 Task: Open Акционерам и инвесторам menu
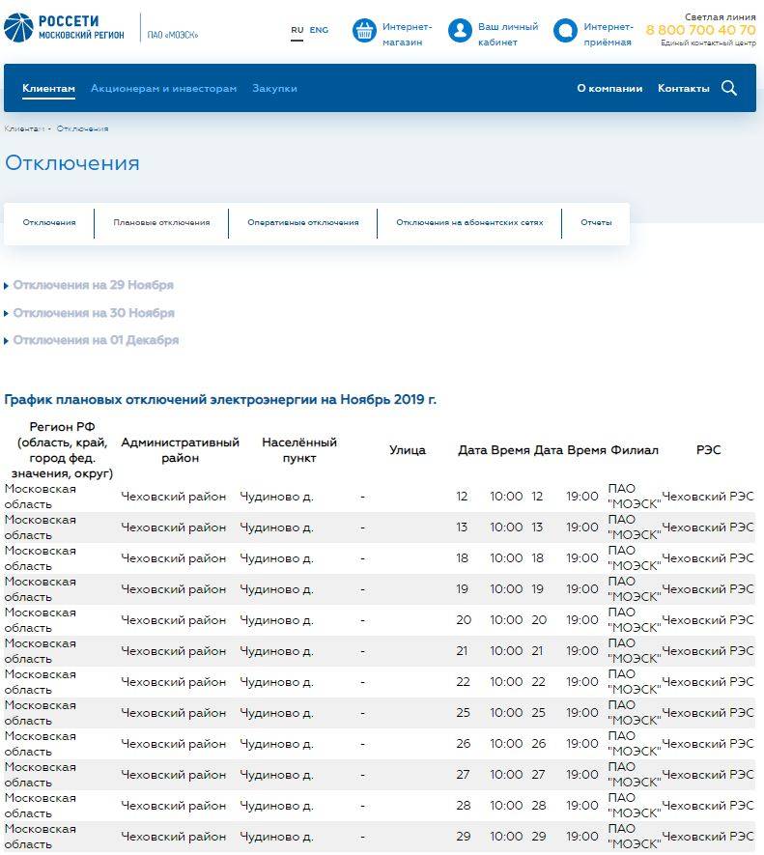tap(163, 88)
